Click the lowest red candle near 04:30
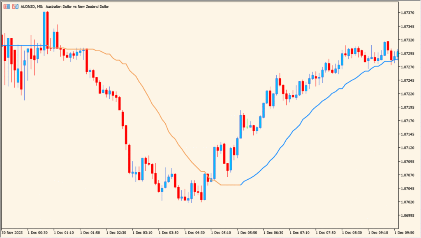This screenshot has width=421, height=238. tap(201, 196)
